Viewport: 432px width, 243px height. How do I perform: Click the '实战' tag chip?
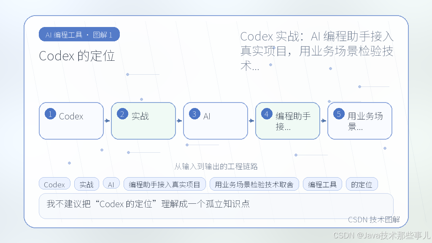[86, 184]
